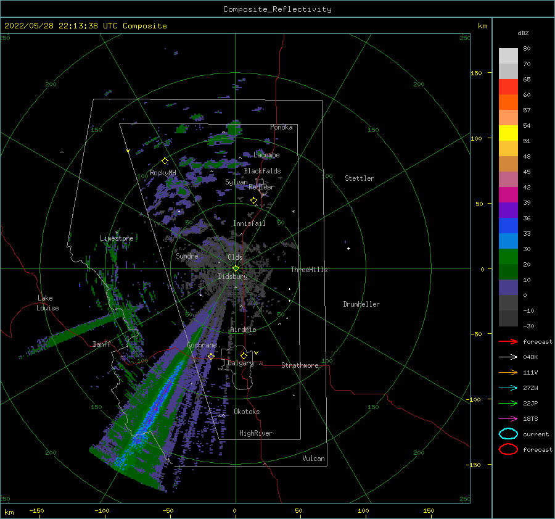The image size is (555, 519).
Task: Click the cyan current ellipse icon
Action: click(508, 434)
